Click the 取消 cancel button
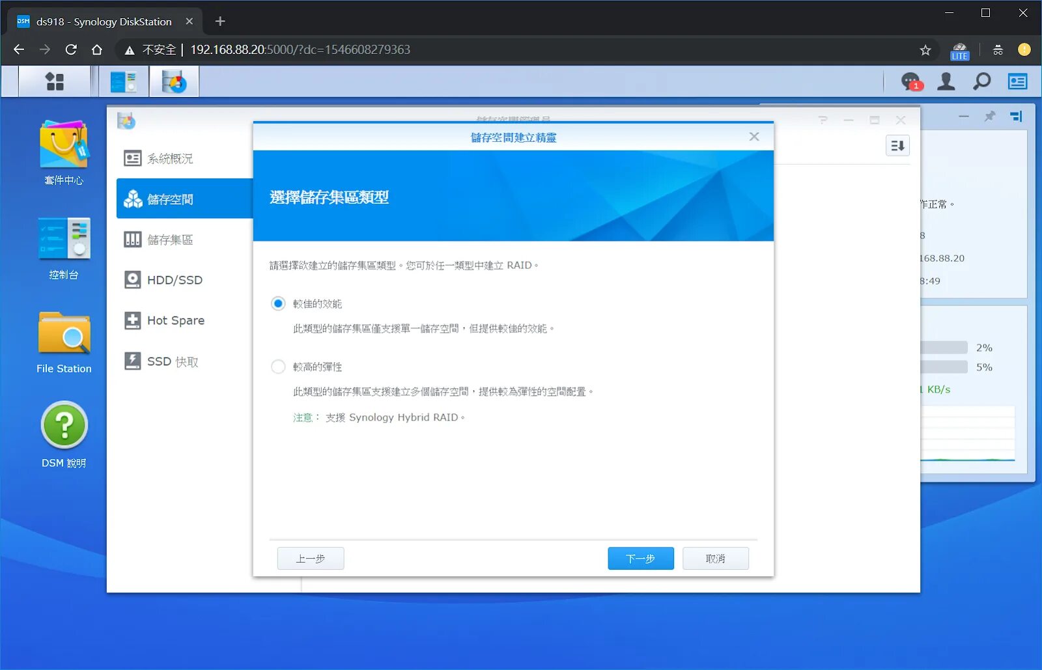This screenshot has height=670, width=1042. (715, 559)
